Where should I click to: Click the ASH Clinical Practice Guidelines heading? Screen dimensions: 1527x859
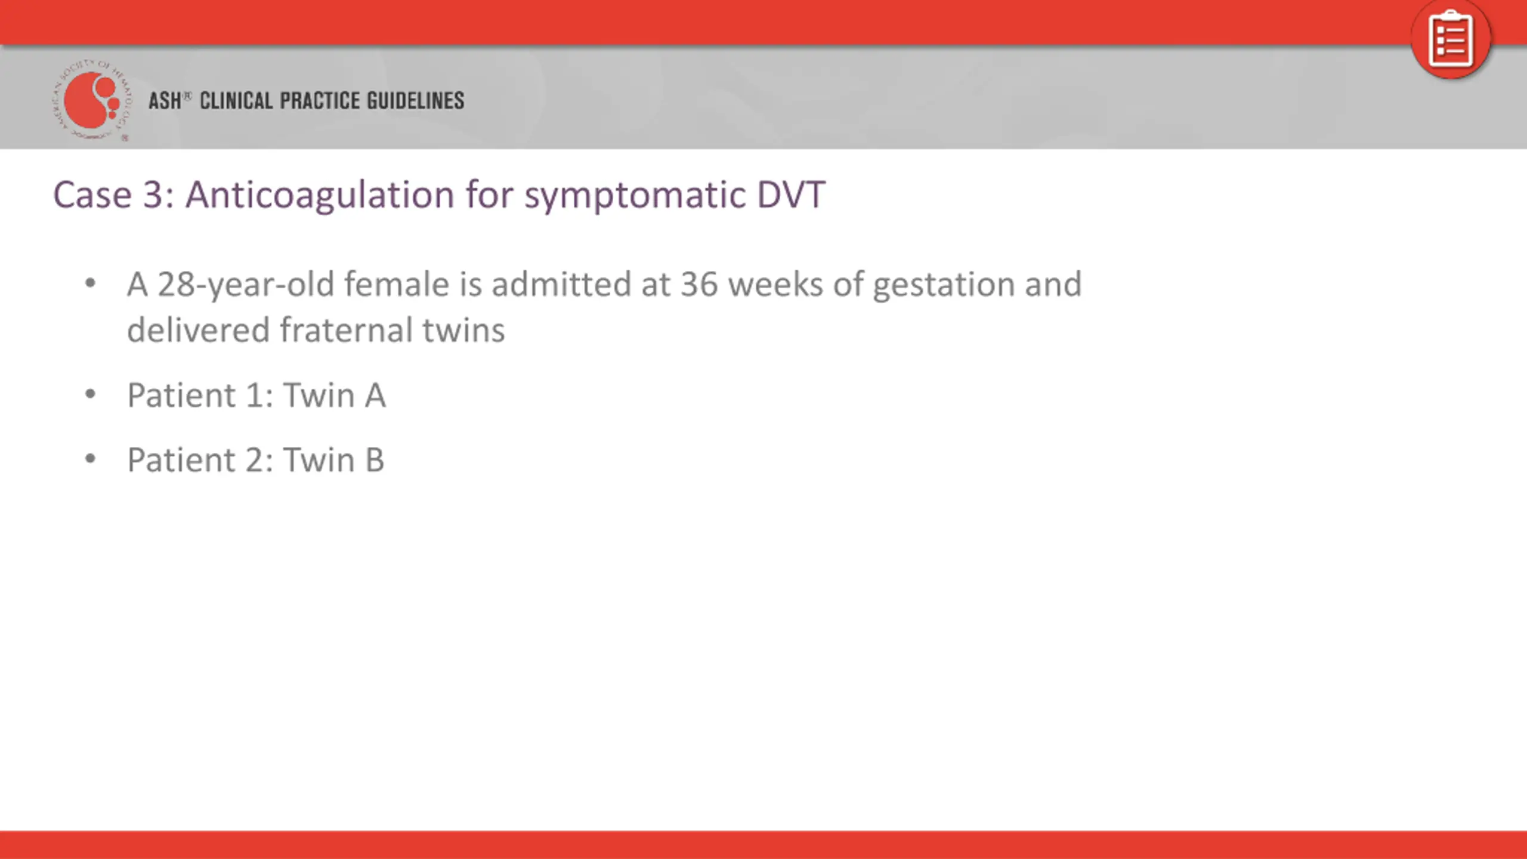[306, 100]
